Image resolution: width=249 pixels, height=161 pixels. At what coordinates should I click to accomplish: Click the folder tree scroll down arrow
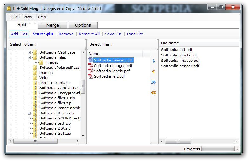(83, 136)
